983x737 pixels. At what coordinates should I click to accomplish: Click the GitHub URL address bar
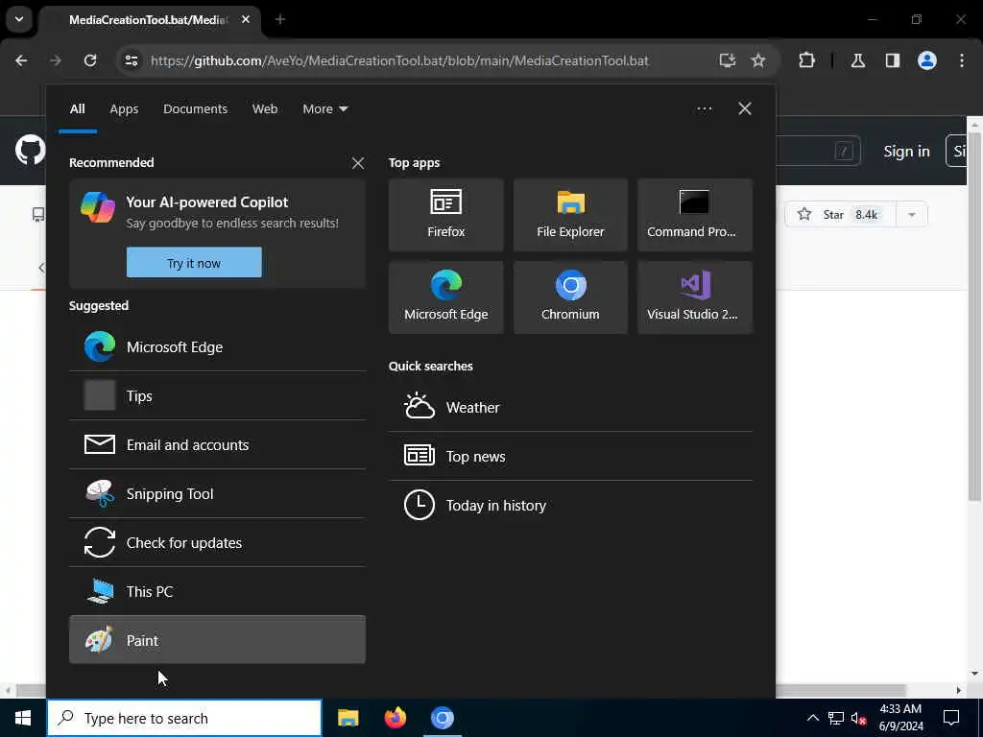click(x=399, y=60)
